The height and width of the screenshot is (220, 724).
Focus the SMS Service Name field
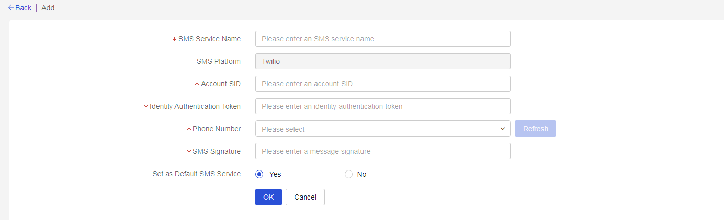382,39
